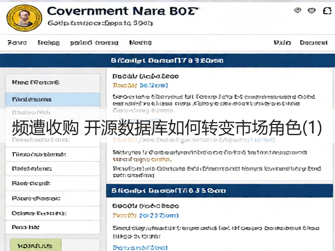Open the orange and blue link under the first heading
Screen dimensions: 335x251
140,85
